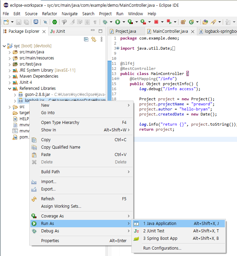Click Refresh in the context menu

point(82,199)
